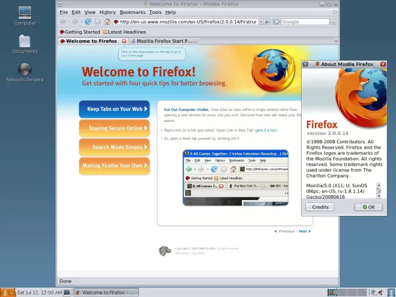Click the Forward navigation arrow
Image resolution: width=396 pixels, height=297 pixels.
pyautogui.click(x=75, y=22)
